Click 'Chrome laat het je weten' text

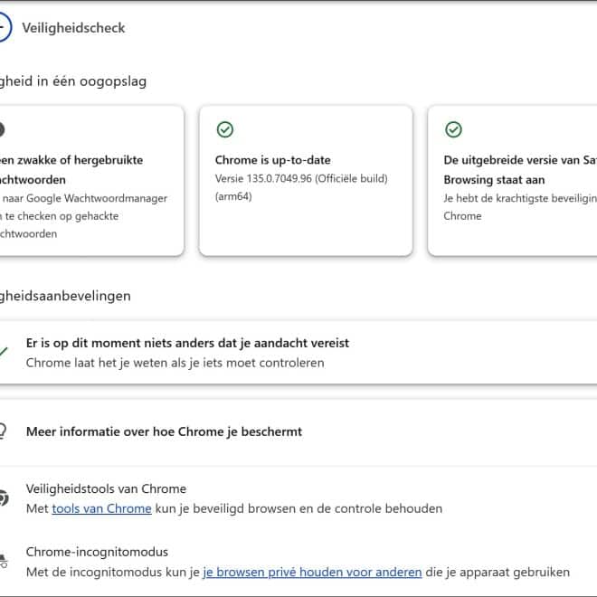click(x=175, y=363)
